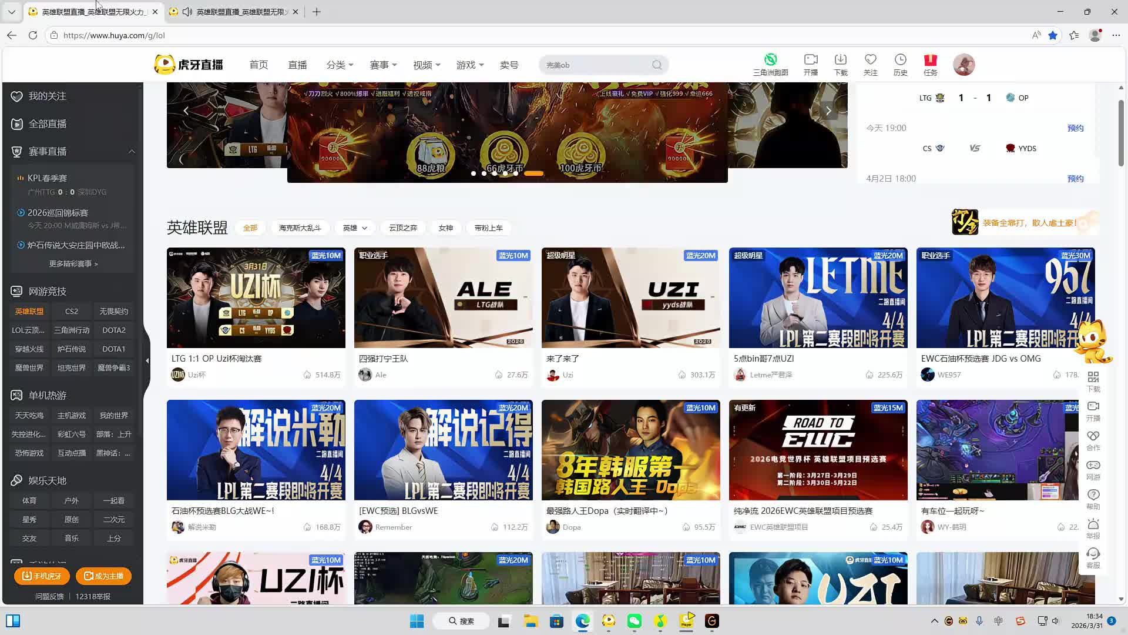Go to the next banner slide arrow

[x=828, y=111]
